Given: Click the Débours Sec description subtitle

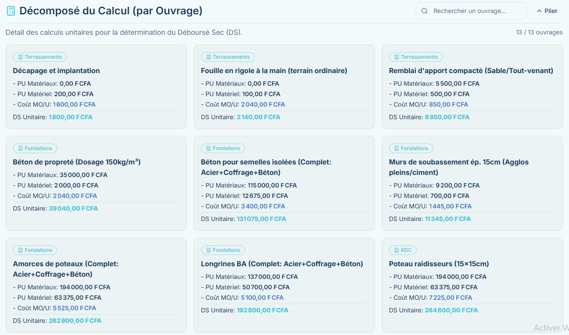Looking at the screenshot, I should point(124,33).
